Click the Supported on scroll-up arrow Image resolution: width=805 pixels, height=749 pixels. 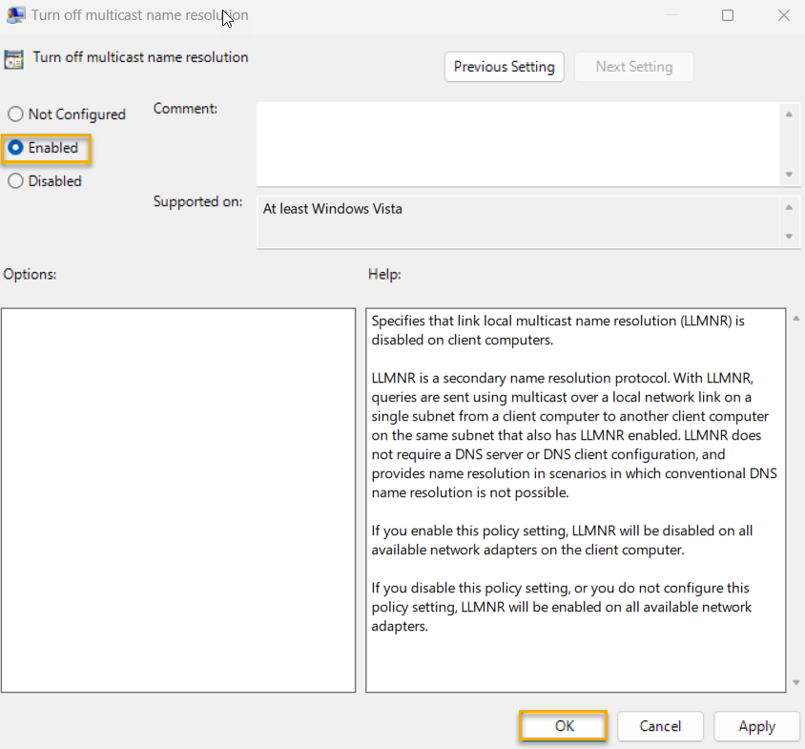coord(790,205)
